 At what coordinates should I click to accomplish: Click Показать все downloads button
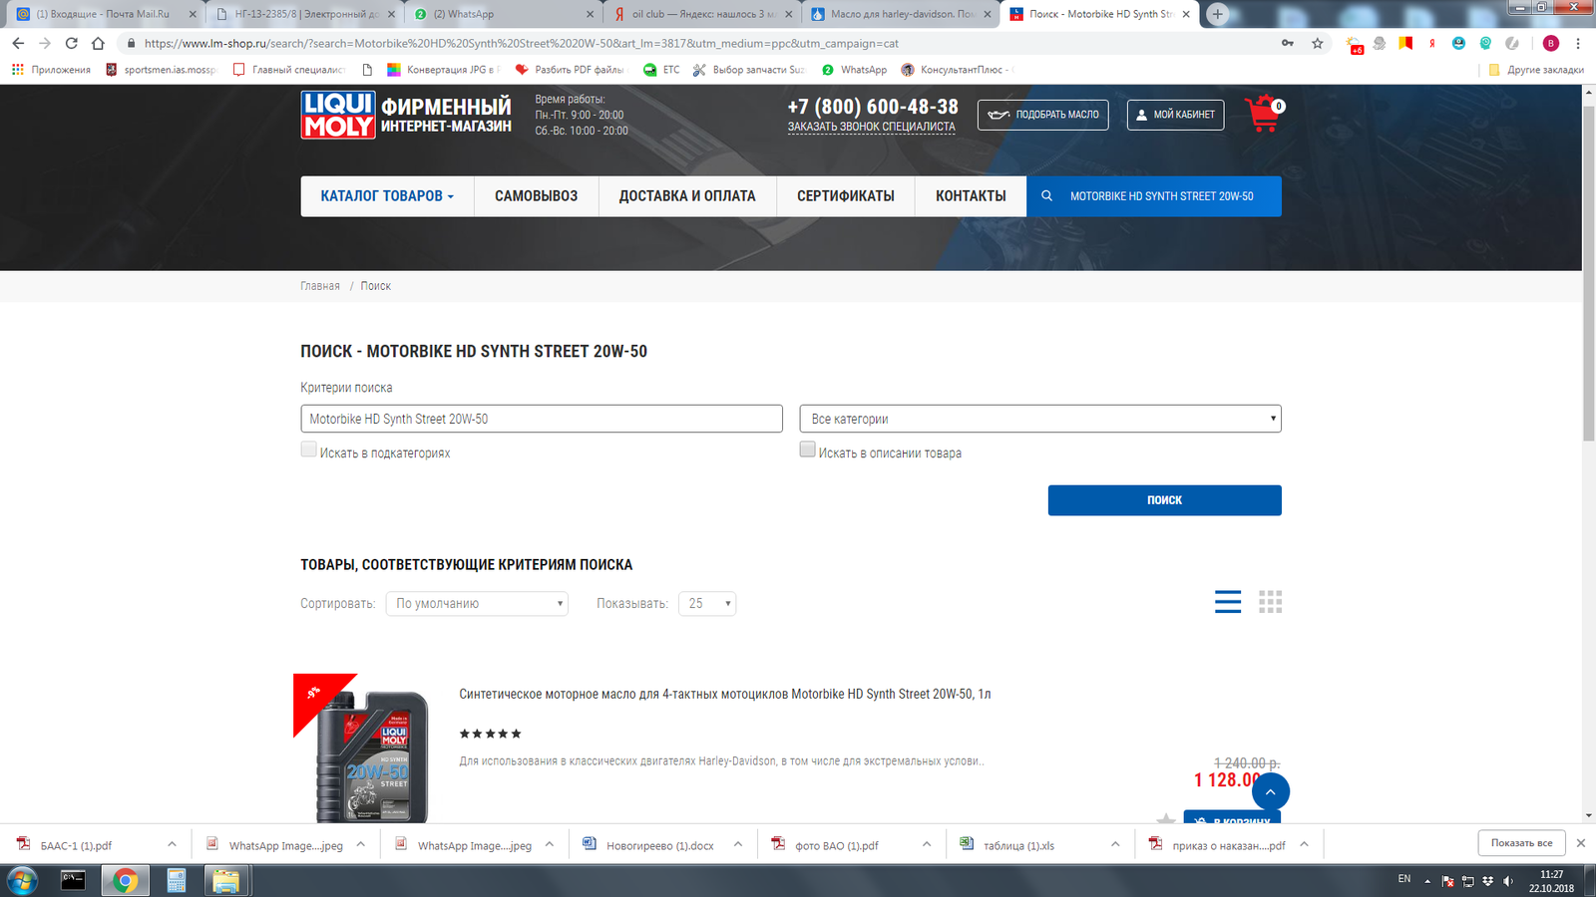point(1521,843)
